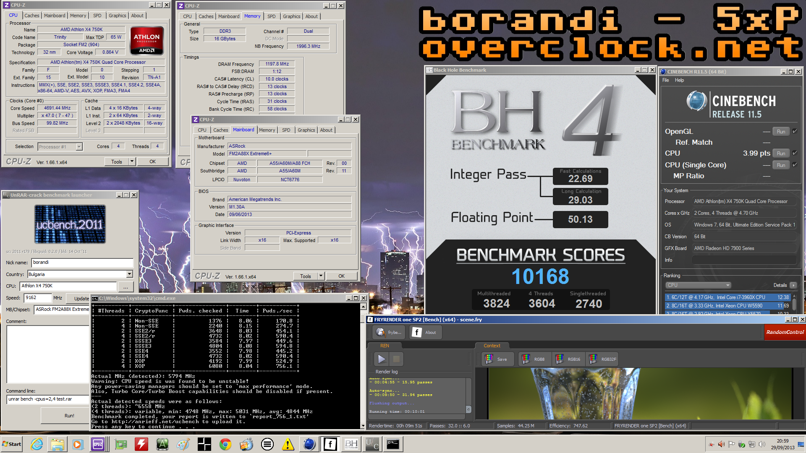Switch to the cmd.exe taskbar icon
This screenshot has width=806, height=453.
(393, 444)
